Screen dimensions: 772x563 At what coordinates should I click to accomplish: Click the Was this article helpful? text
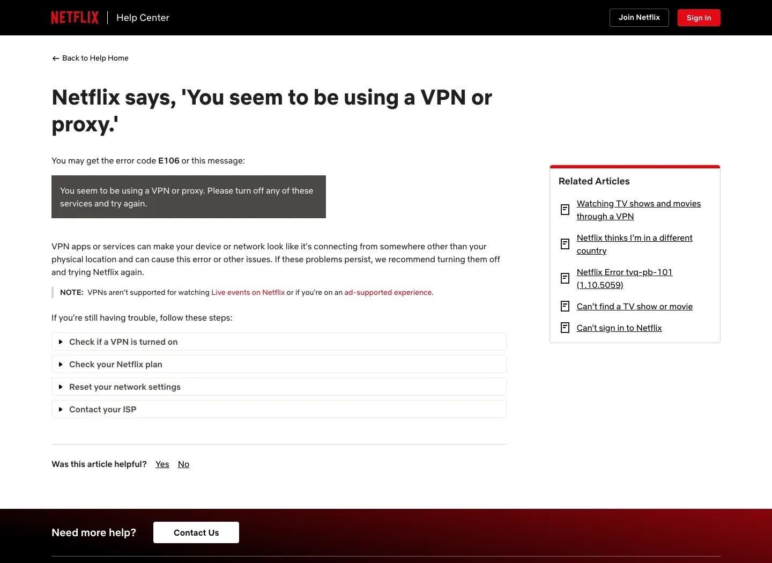[99, 464]
